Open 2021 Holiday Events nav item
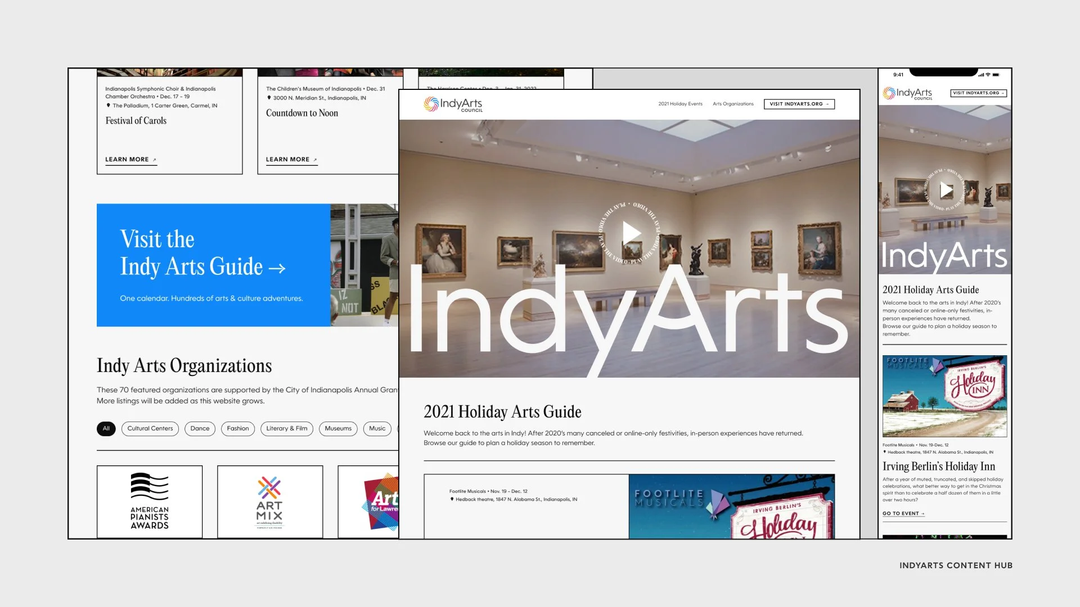This screenshot has height=607, width=1080. [680, 104]
